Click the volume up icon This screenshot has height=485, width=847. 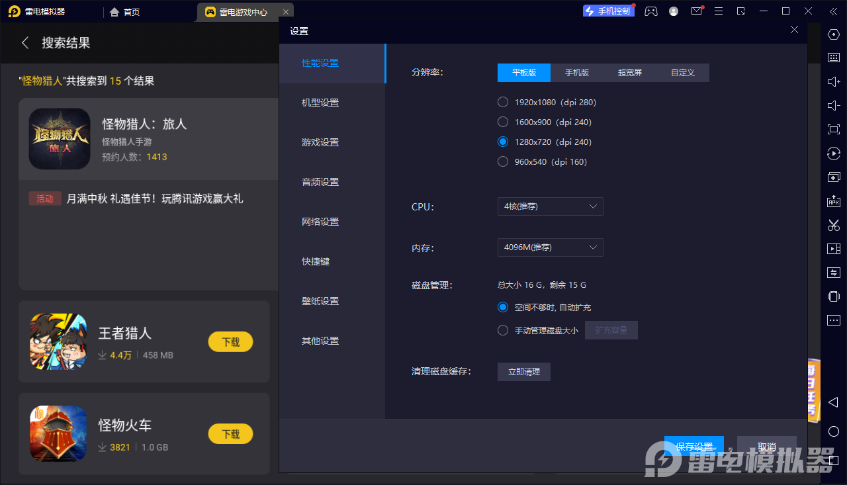click(834, 82)
